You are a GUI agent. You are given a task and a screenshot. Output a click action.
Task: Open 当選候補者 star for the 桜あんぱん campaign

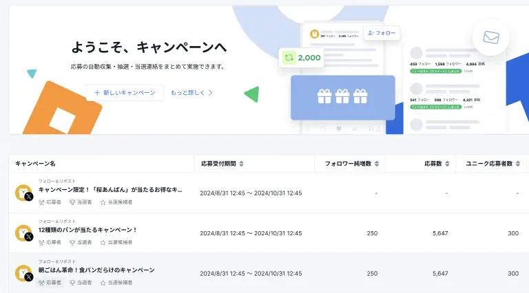tap(116, 202)
